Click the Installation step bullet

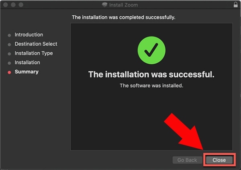tap(9, 63)
